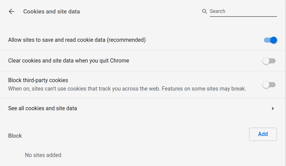Focus the Search settings text field
This screenshot has height=166, width=286.
coord(243,11)
